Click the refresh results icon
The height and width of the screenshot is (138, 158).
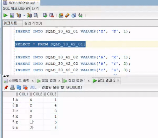(19, 87)
